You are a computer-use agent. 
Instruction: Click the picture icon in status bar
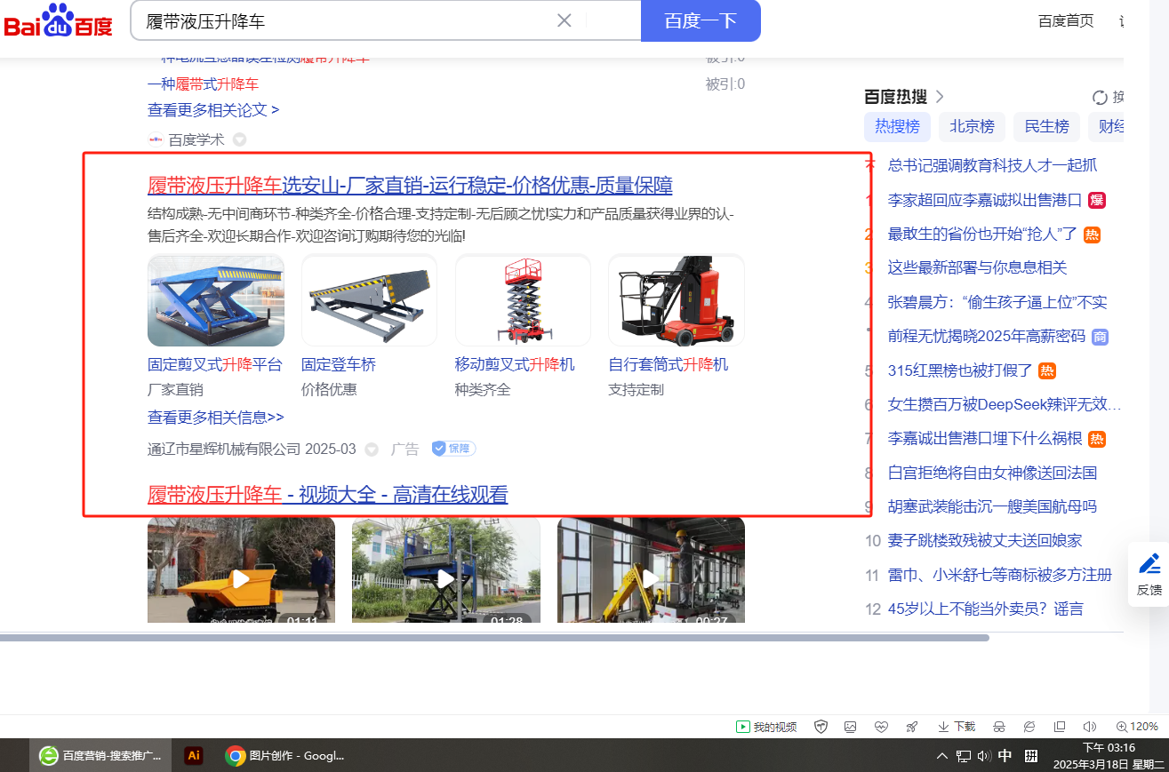click(x=851, y=727)
